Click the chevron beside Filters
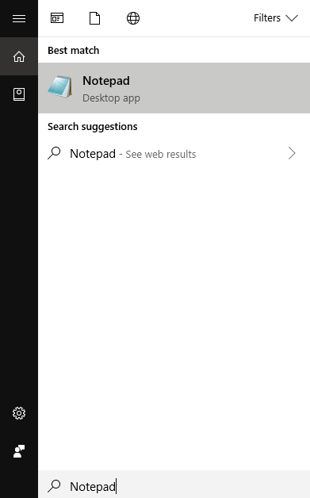The height and width of the screenshot is (498, 310). [x=292, y=18]
